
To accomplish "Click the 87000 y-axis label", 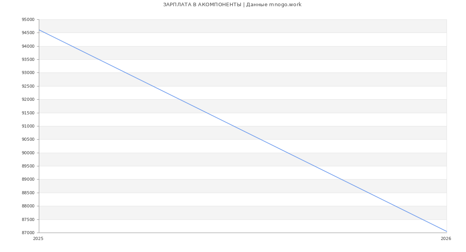I will tap(28, 233).
